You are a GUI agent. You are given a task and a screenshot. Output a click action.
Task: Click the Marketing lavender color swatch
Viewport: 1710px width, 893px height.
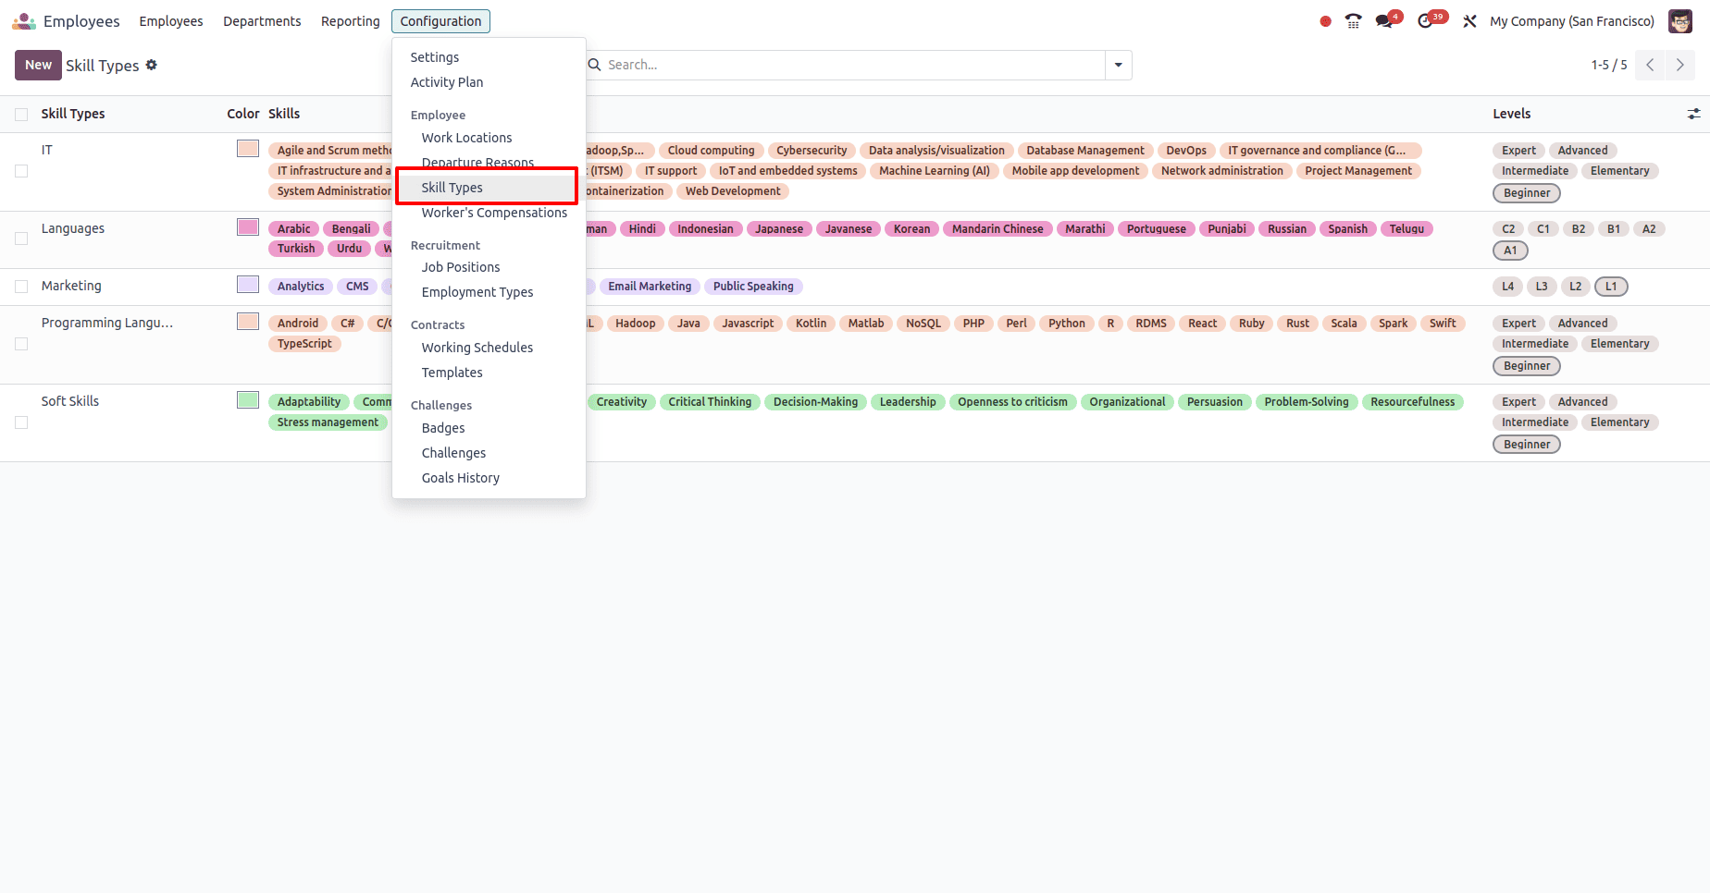[x=248, y=285]
